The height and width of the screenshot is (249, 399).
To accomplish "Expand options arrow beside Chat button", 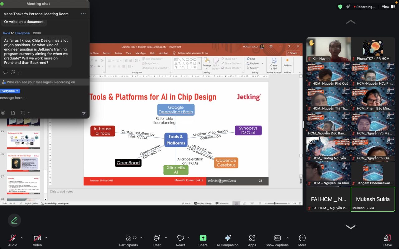I will tap(166, 238).
